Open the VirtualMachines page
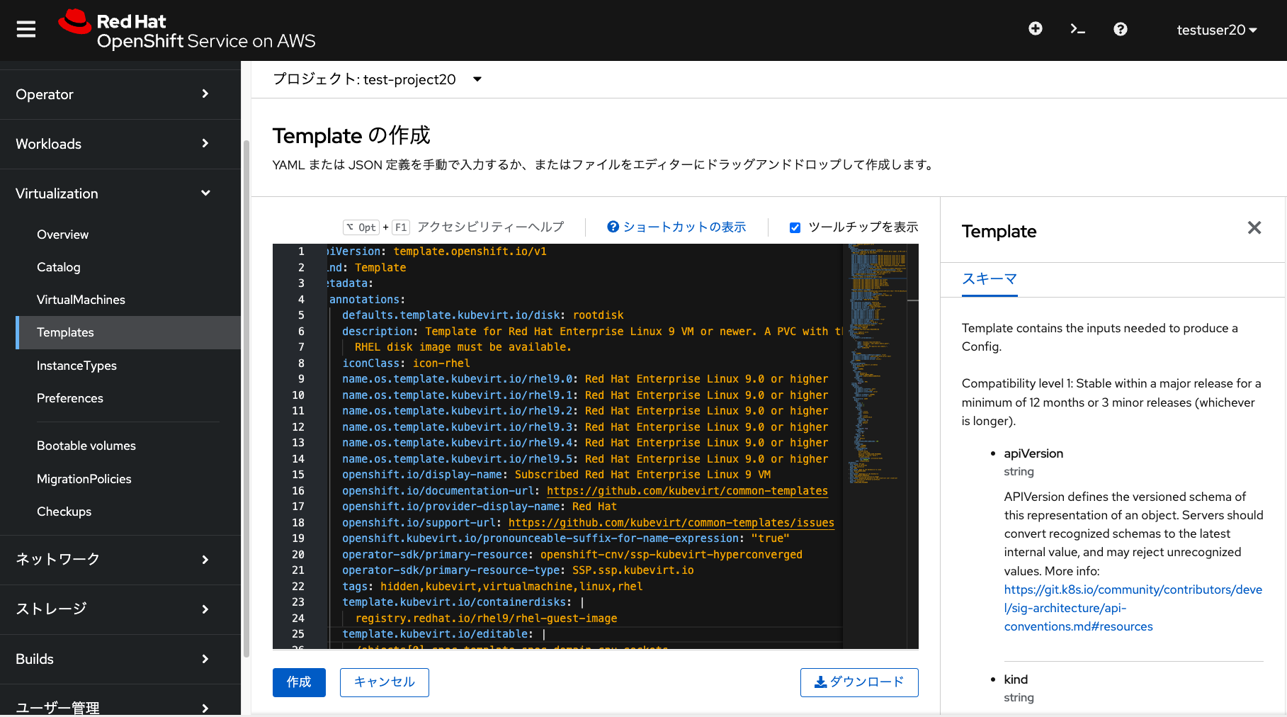 click(81, 300)
